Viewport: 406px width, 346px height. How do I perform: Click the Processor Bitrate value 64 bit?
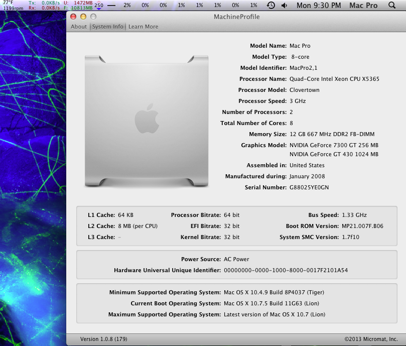[231, 215]
